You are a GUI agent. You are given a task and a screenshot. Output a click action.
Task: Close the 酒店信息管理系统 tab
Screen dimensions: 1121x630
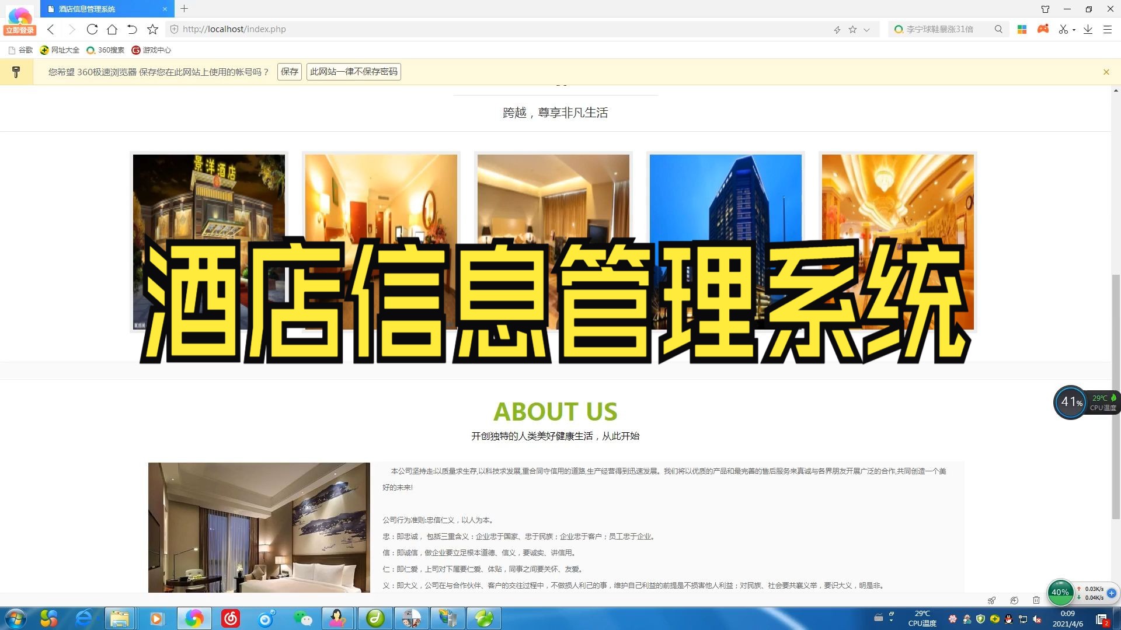coord(165,9)
